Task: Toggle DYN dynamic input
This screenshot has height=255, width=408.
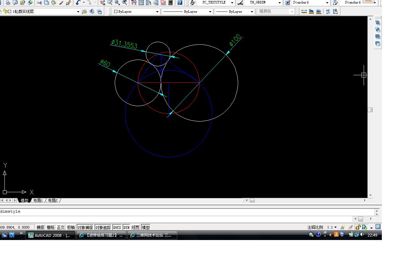Action: (127, 227)
